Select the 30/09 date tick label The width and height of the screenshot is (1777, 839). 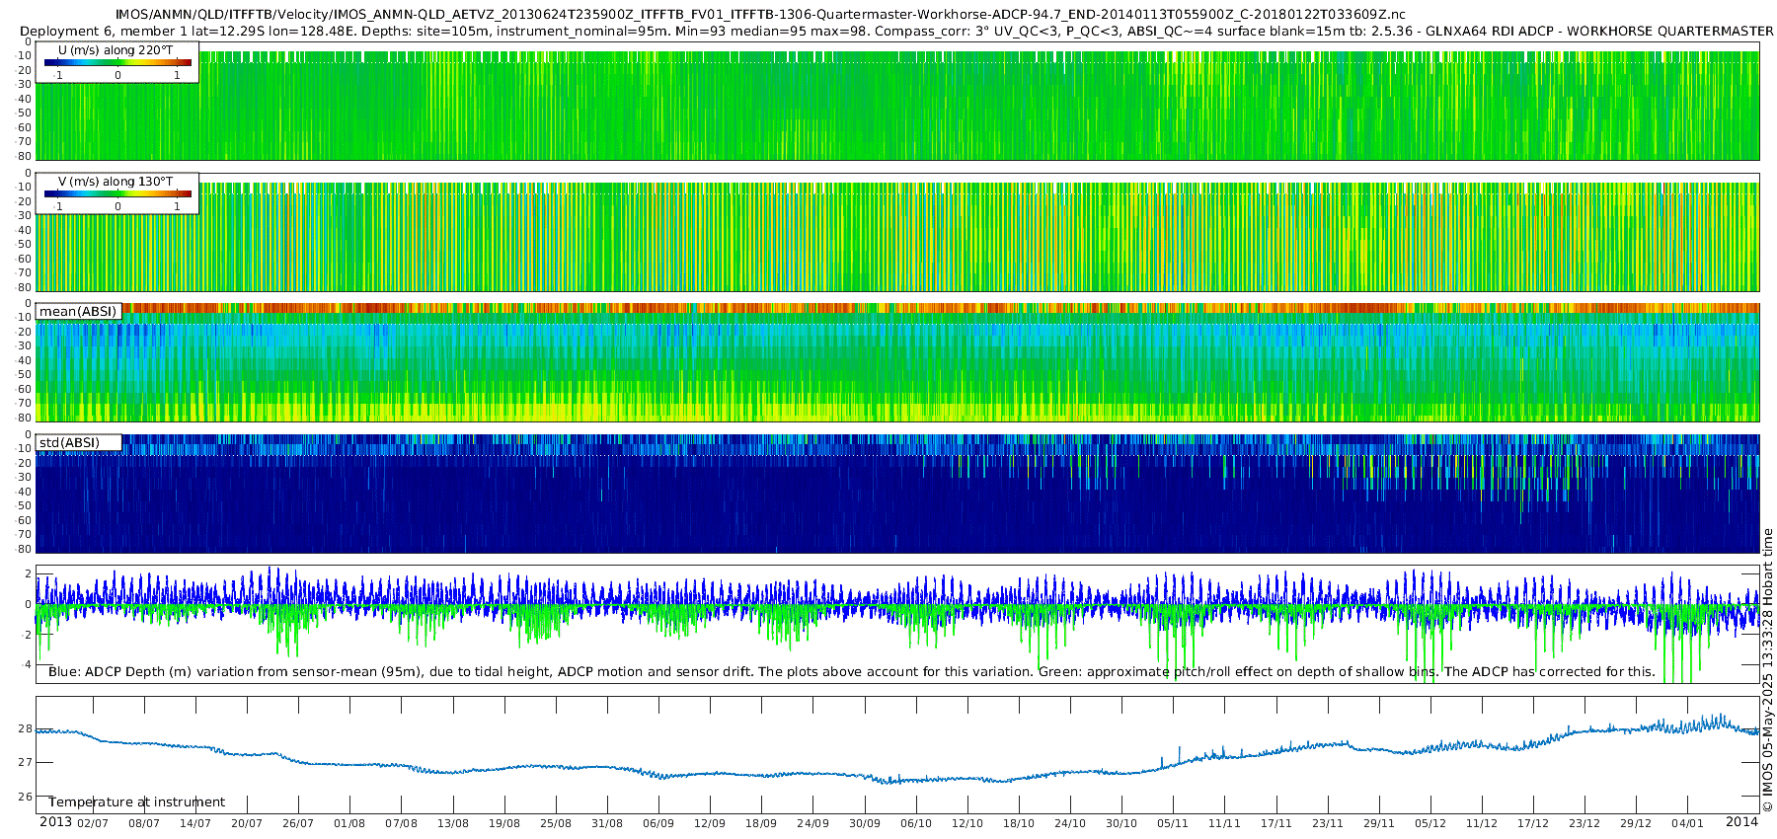coord(865,823)
